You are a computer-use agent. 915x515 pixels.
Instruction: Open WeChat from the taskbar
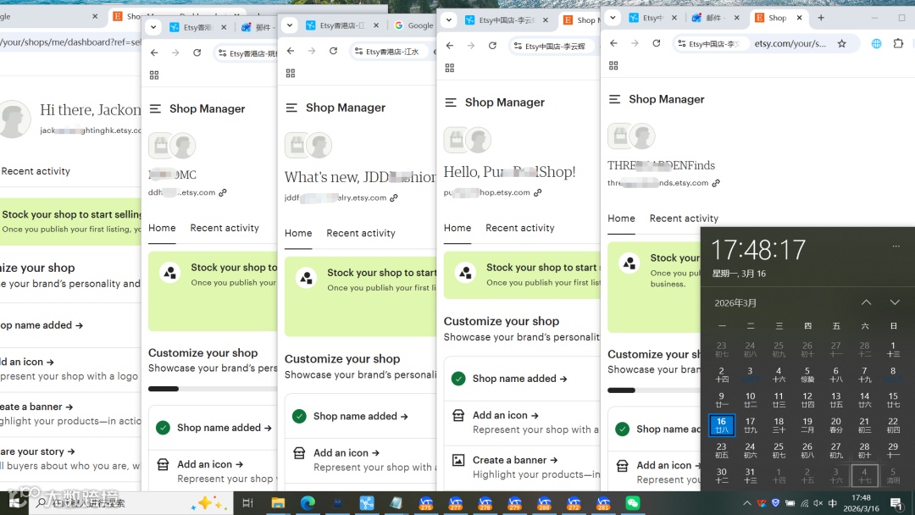(x=633, y=503)
